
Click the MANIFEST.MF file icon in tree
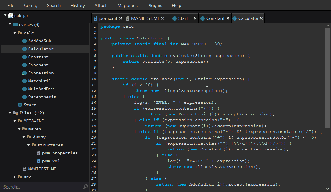click(x=25, y=169)
